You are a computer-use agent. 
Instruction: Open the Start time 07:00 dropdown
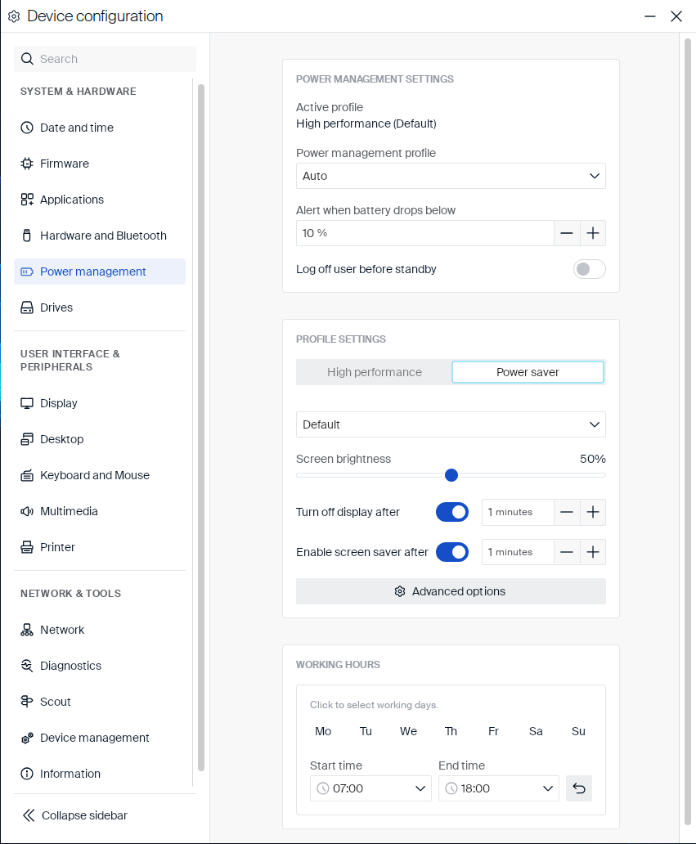pyautogui.click(x=370, y=788)
